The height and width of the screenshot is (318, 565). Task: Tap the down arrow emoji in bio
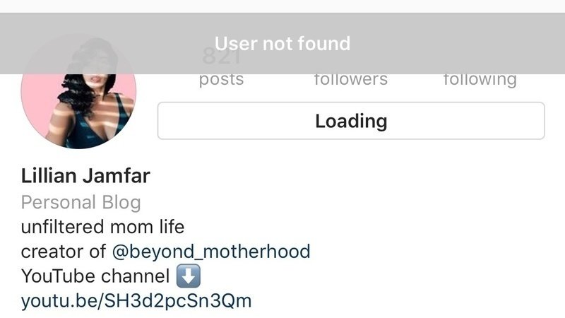click(189, 276)
